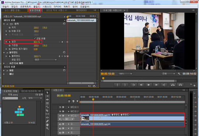This screenshot has height=136, width=199.
Task: Click Mark In button in program monitor
Action: tap(117, 85)
